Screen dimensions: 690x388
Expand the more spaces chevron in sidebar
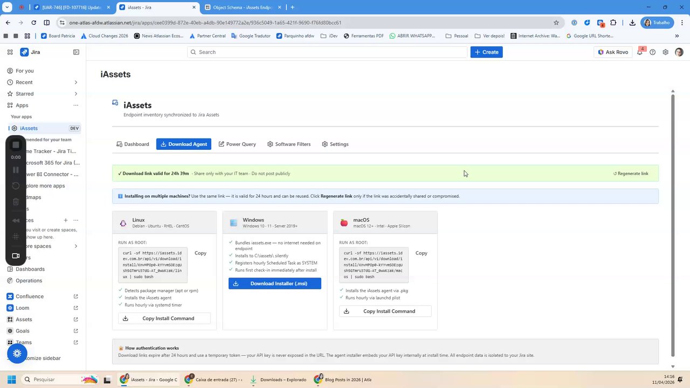(75, 246)
